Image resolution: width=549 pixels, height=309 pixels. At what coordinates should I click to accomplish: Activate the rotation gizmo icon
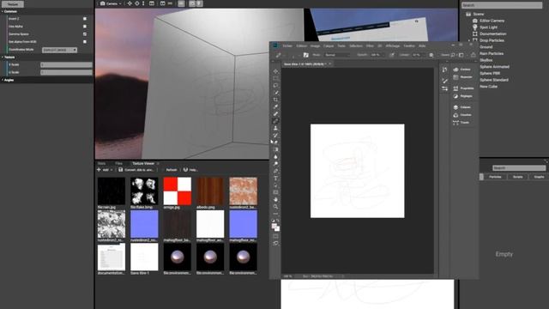137,3
